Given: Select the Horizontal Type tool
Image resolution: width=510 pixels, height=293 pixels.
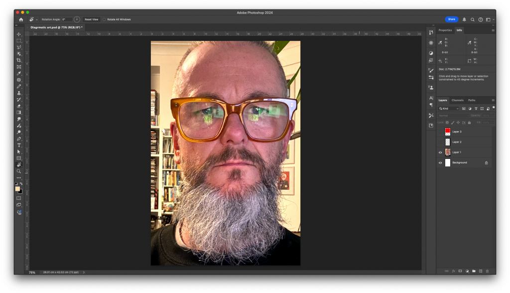Looking at the screenshot, I should (19, 145).
